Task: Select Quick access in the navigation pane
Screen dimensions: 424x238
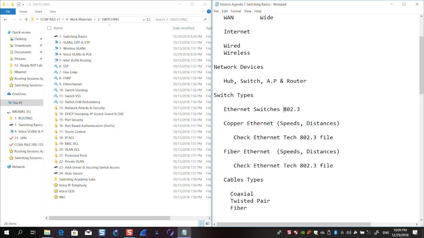Action: pyautogui.click(x=21, y=32)
